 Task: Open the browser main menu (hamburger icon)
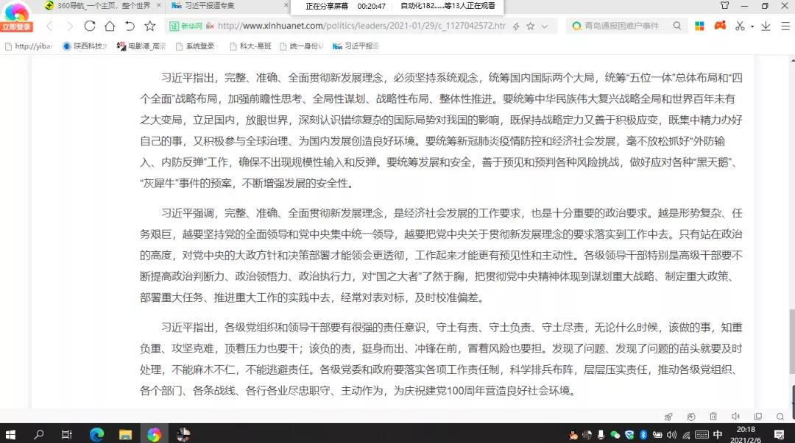coord(783,26)
